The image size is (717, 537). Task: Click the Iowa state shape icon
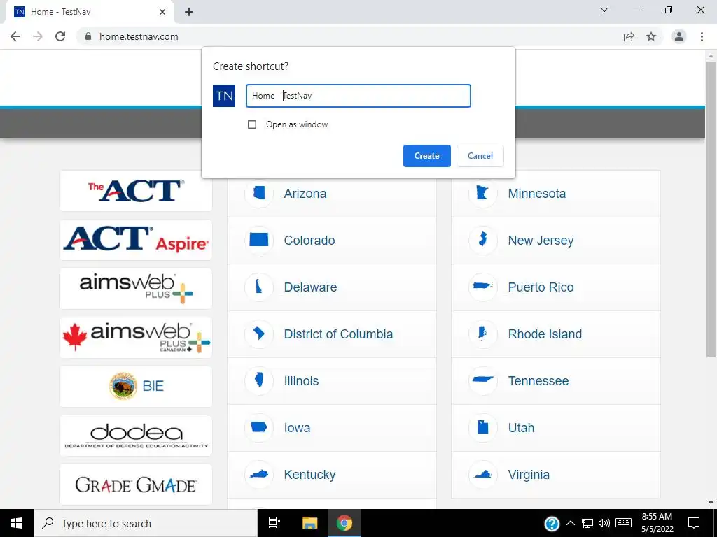[x=259, y=428]
